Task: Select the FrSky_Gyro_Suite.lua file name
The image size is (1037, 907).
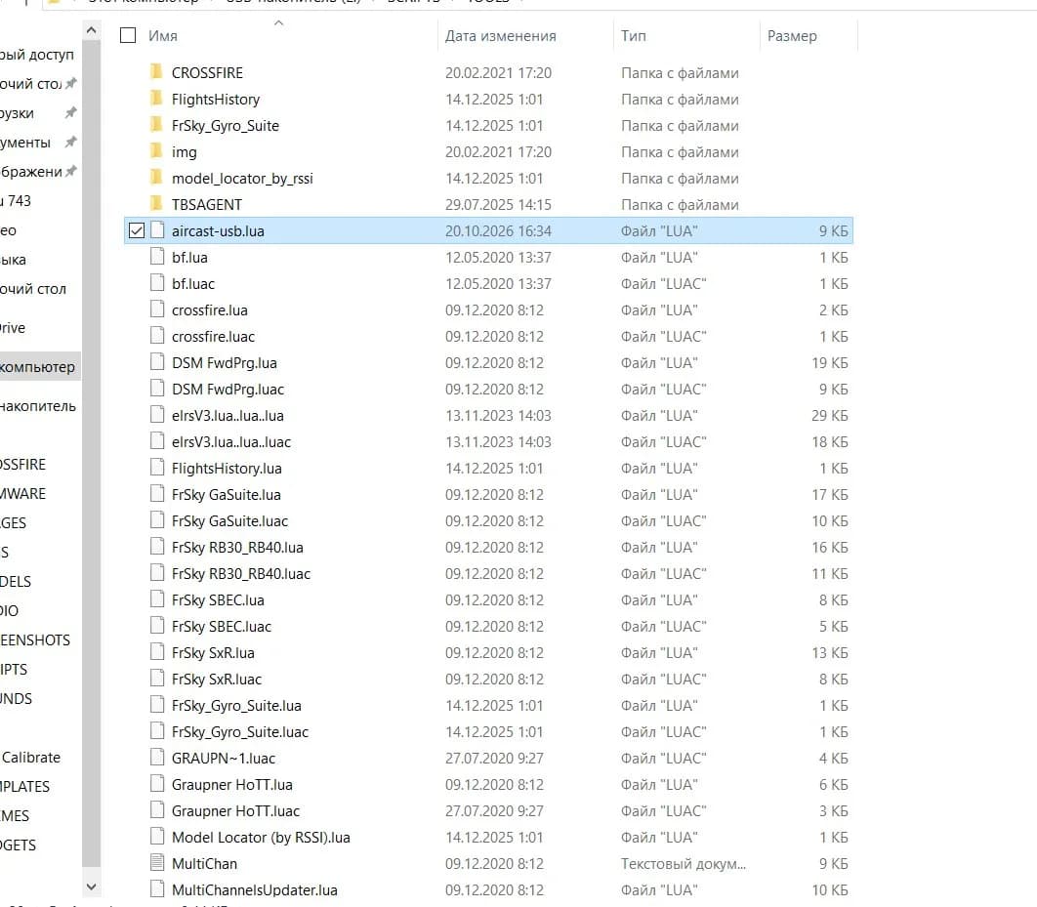Action: (236, 705)
